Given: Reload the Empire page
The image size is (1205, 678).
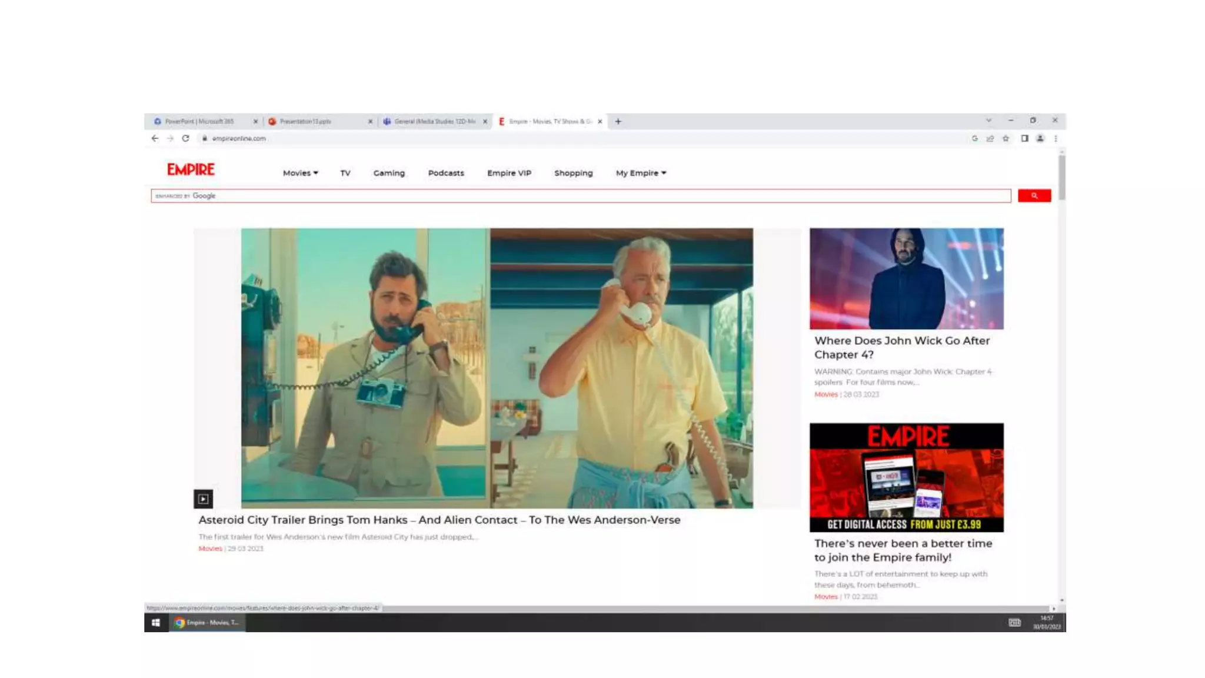Looking at the screenshot, I should tap(185, 138).
